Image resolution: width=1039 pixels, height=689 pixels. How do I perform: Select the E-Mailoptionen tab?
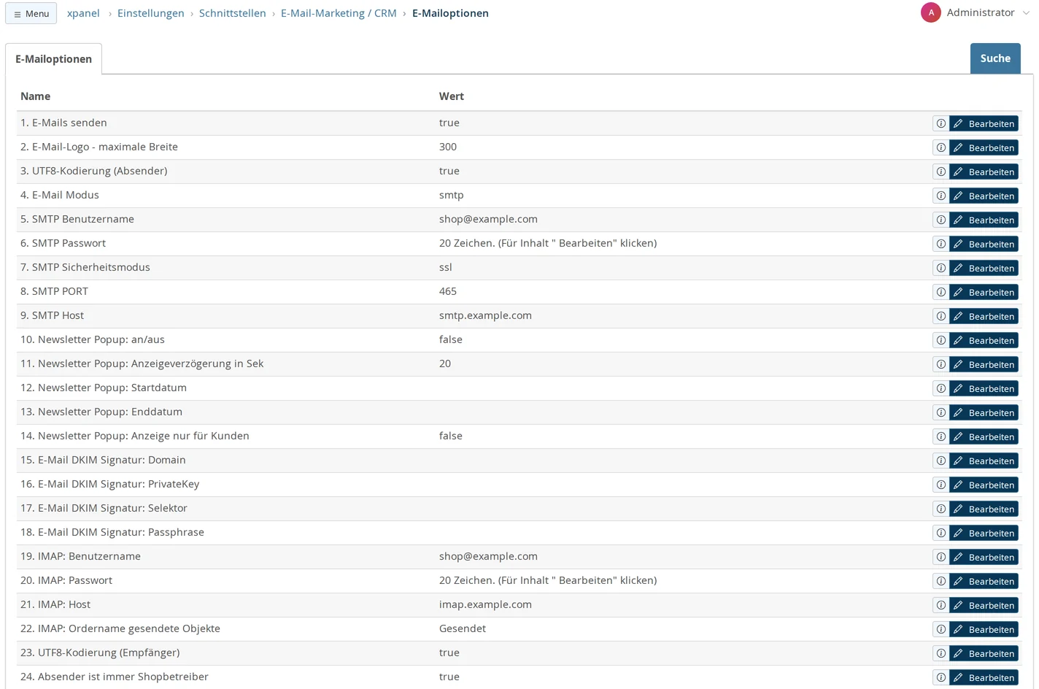53,59
